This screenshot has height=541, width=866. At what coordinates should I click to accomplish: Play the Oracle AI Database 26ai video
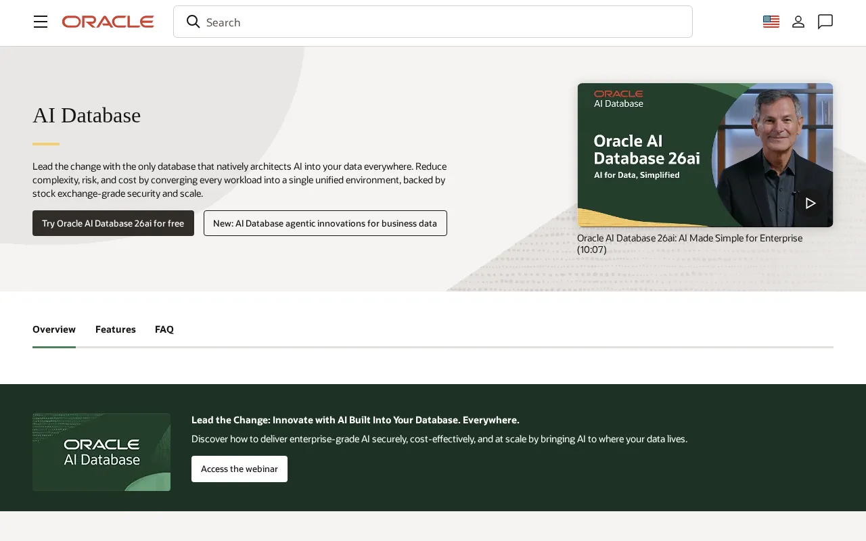[x=810, y=203]
